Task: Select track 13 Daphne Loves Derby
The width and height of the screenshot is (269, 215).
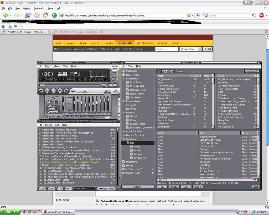Action: click(77, 165)
